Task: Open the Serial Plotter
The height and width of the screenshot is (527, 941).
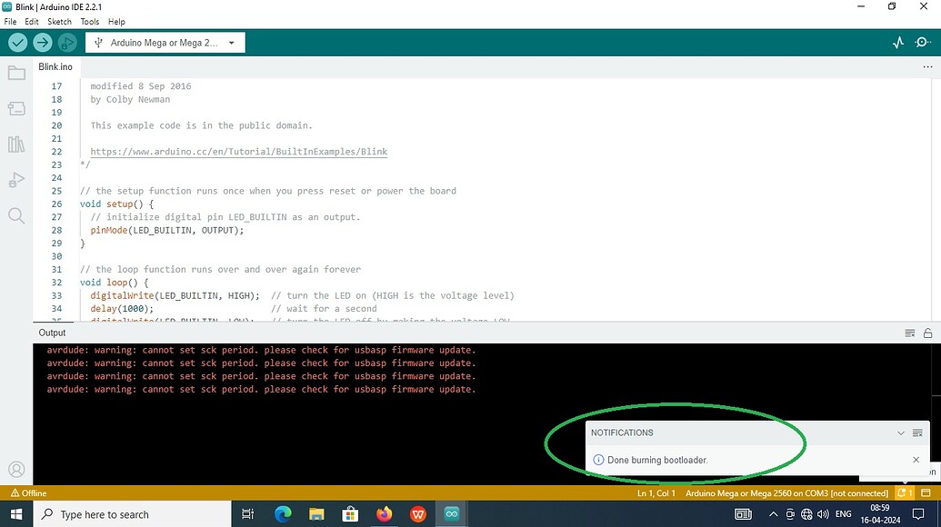Action: tap(897, 43)
